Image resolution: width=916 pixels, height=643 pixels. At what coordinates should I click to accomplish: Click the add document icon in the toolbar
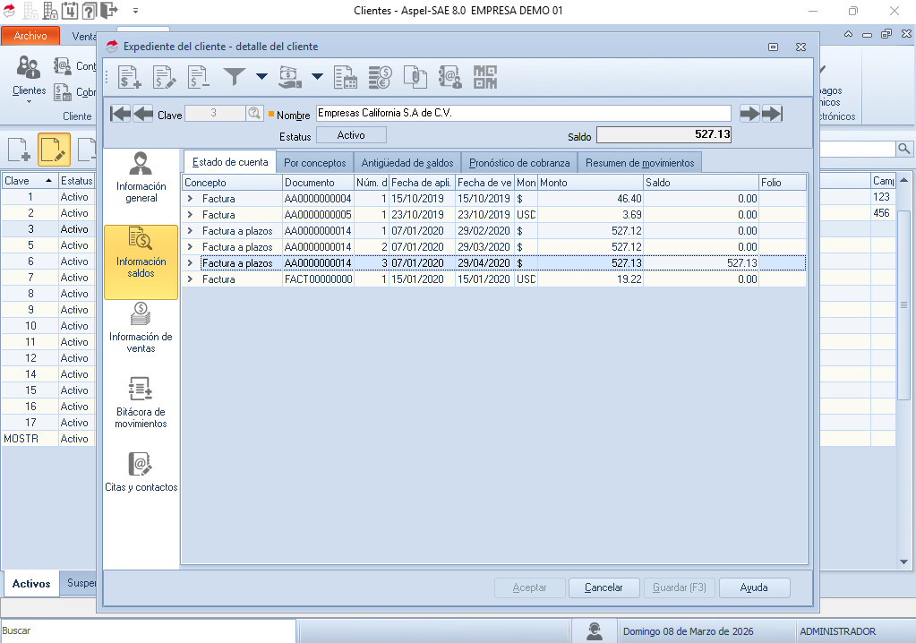[x=130, y=78]
